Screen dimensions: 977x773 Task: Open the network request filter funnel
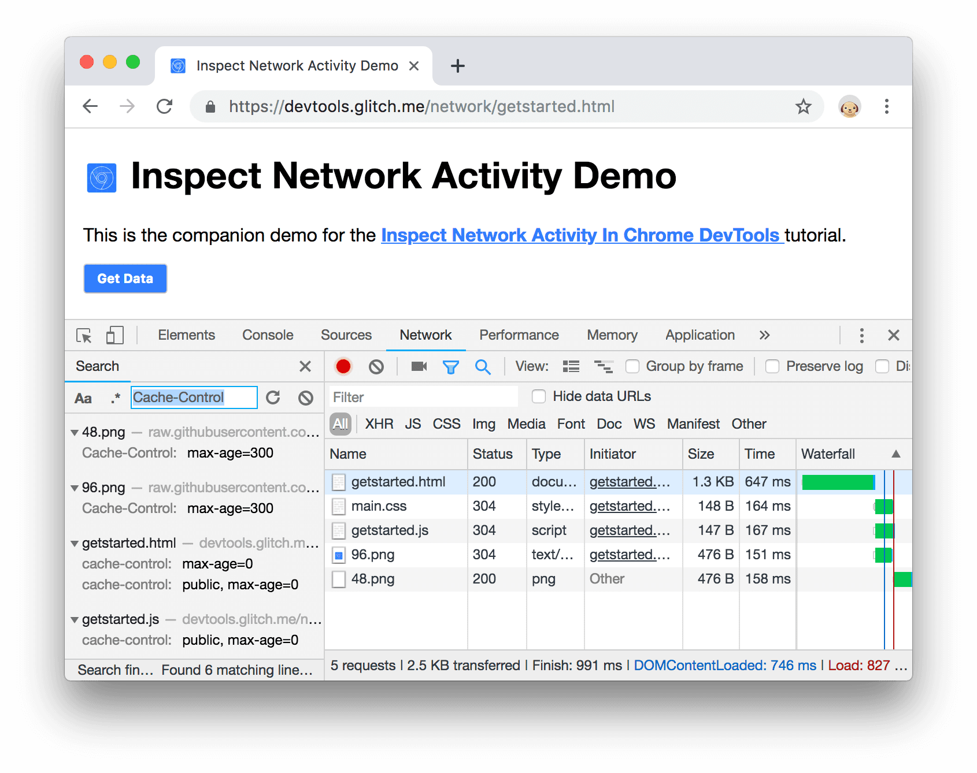[451, 366]
